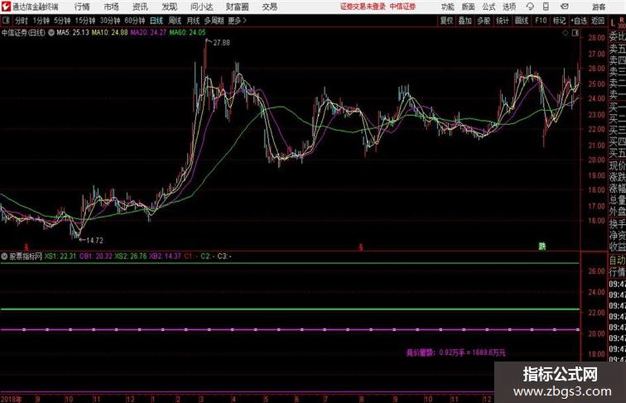Open the mail envelope icon

coord(564,7)
